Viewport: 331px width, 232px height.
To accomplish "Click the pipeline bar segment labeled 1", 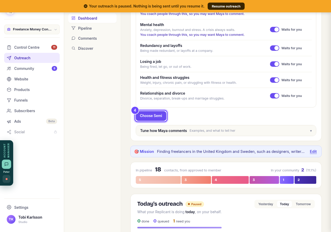I will [287, 180].
